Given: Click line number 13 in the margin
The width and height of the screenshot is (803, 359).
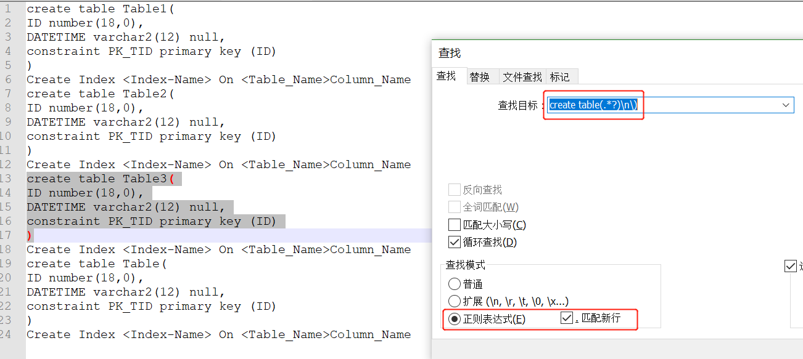Looking at the screenshot, I should (x=6, y=179).
